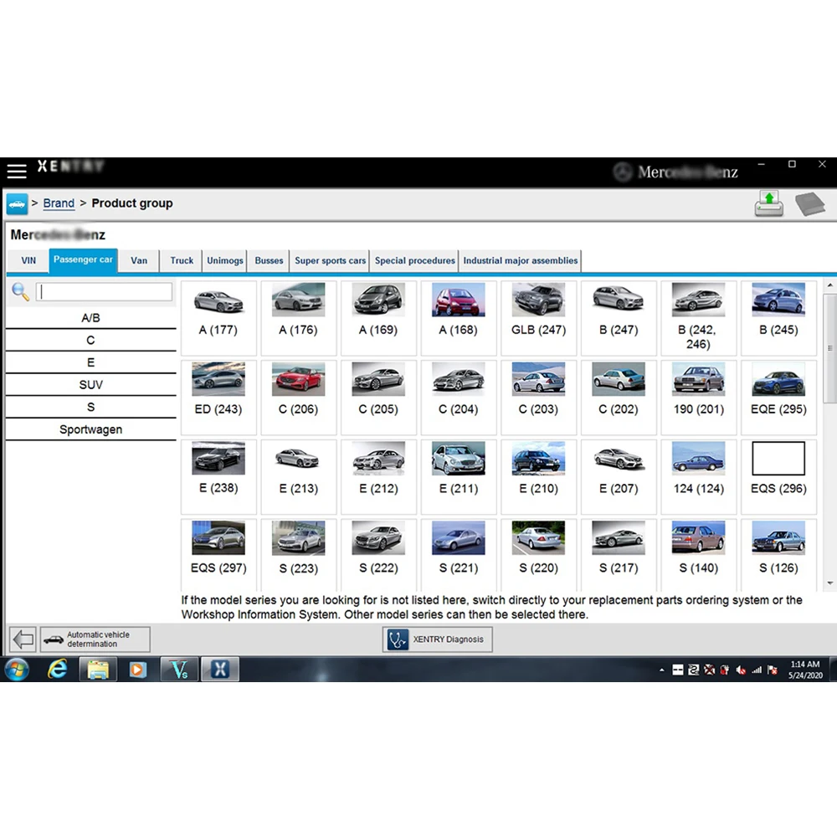Screen dimensions: 837x837
Task: Choose the B (247) model
Action: tap(619, 318)
